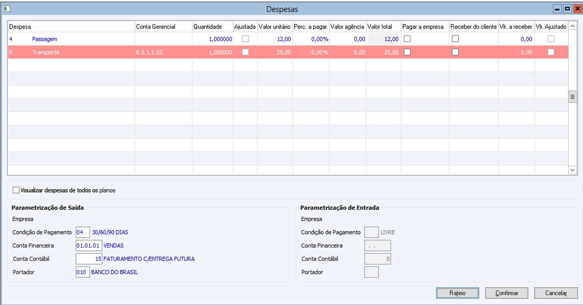The width and height of the screenshot is (583, 305).
Task: Click the table scrollbar down arrow
Action: click(x=573, y=170)
